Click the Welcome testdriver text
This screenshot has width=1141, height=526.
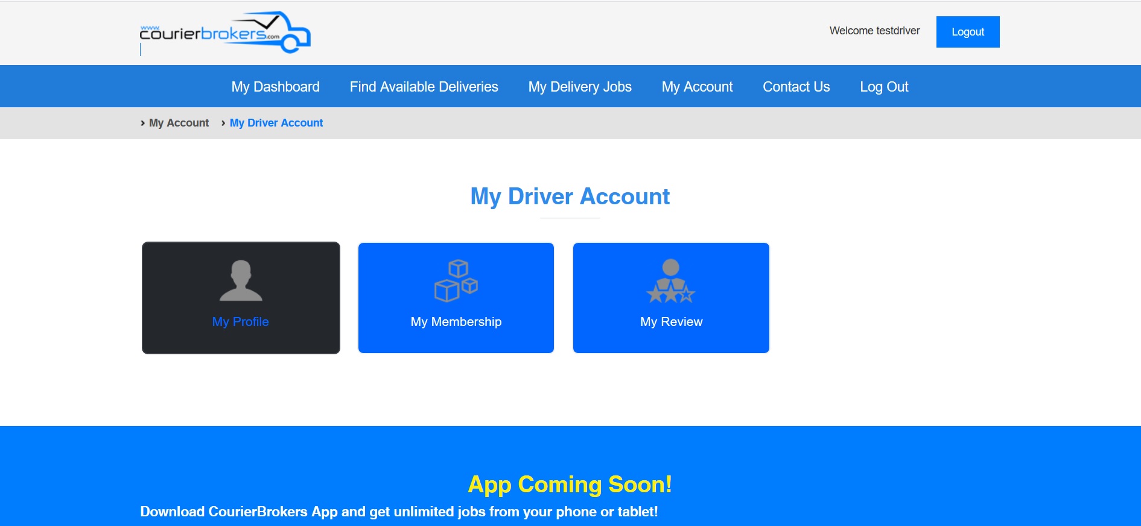click(874, 31)
